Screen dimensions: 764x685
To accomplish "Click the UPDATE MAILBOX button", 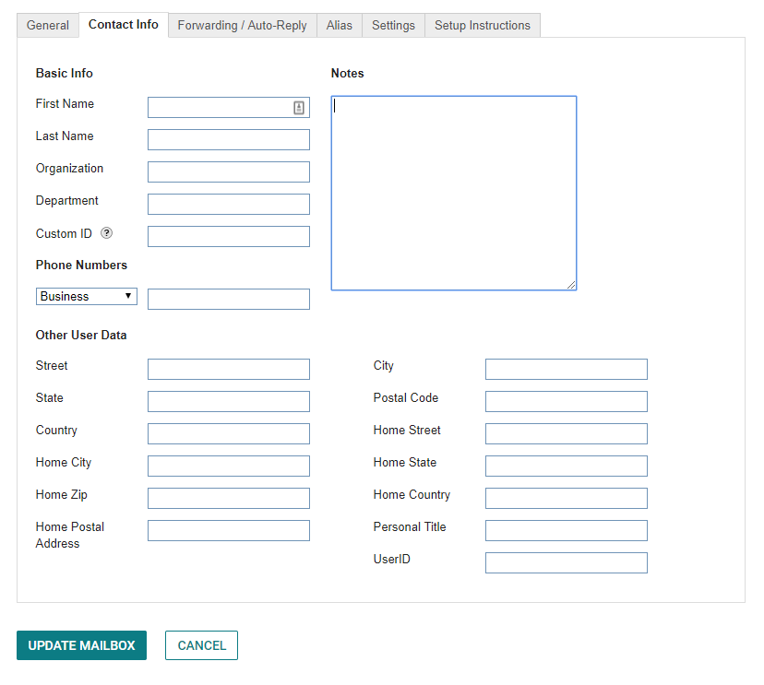I will pyautogui.click(x=81, y=645).
